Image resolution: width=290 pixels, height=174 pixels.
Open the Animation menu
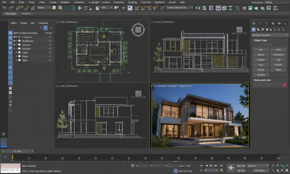tap(79, 2)
